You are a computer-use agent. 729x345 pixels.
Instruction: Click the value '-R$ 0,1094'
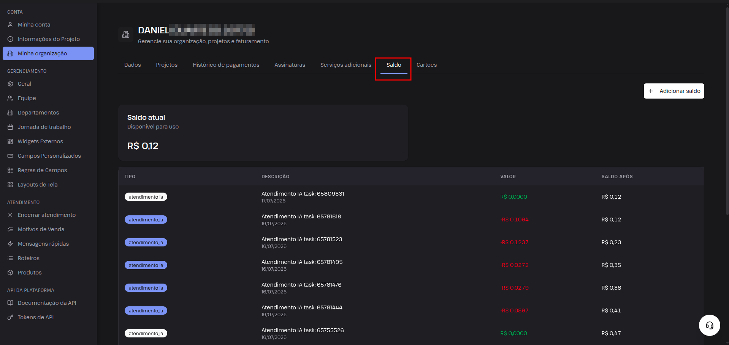pos(515,220)
